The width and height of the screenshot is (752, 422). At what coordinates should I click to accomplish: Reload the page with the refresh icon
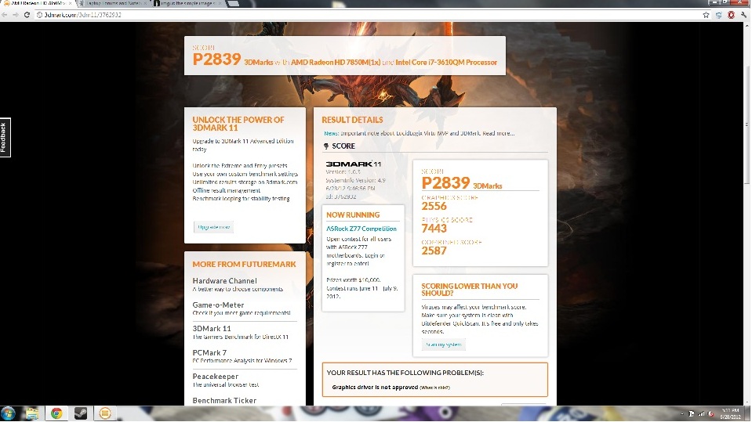pos(27,15)
